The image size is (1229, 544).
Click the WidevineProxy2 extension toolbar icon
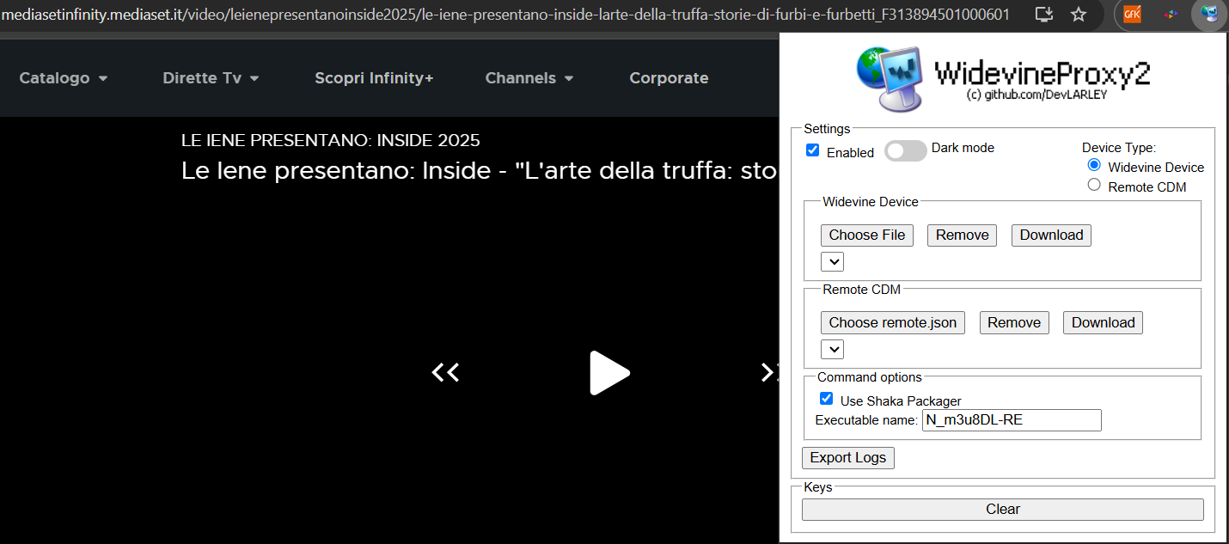point(1209,15)
